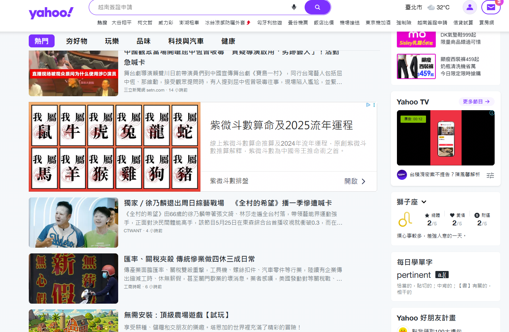Click the 開啟 chevron on the ad
This screenshot has height=332, width=509.
(364, 181)
